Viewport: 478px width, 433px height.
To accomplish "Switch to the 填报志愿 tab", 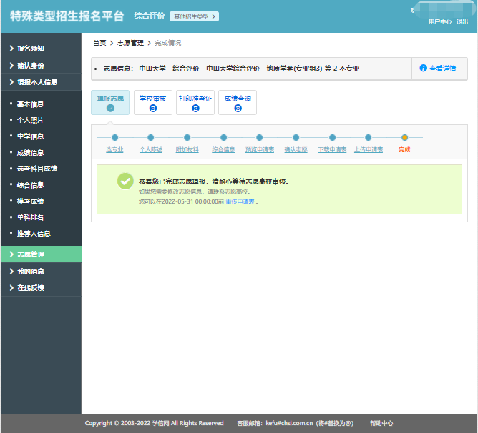I will click(x=110, y=103).
